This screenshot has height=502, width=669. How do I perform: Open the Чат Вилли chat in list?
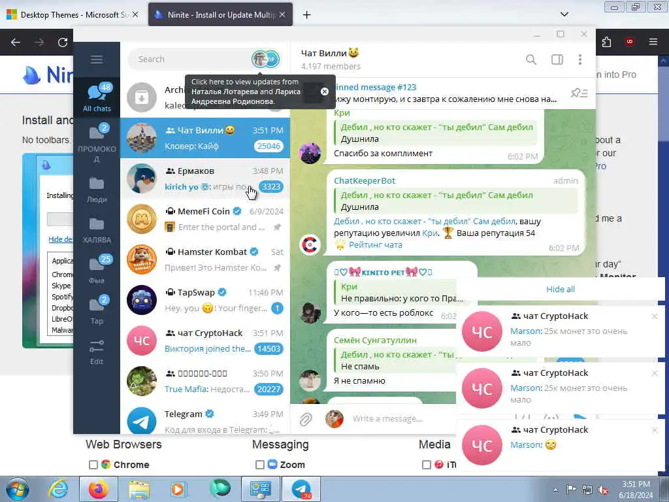click(x=205, y=138)
